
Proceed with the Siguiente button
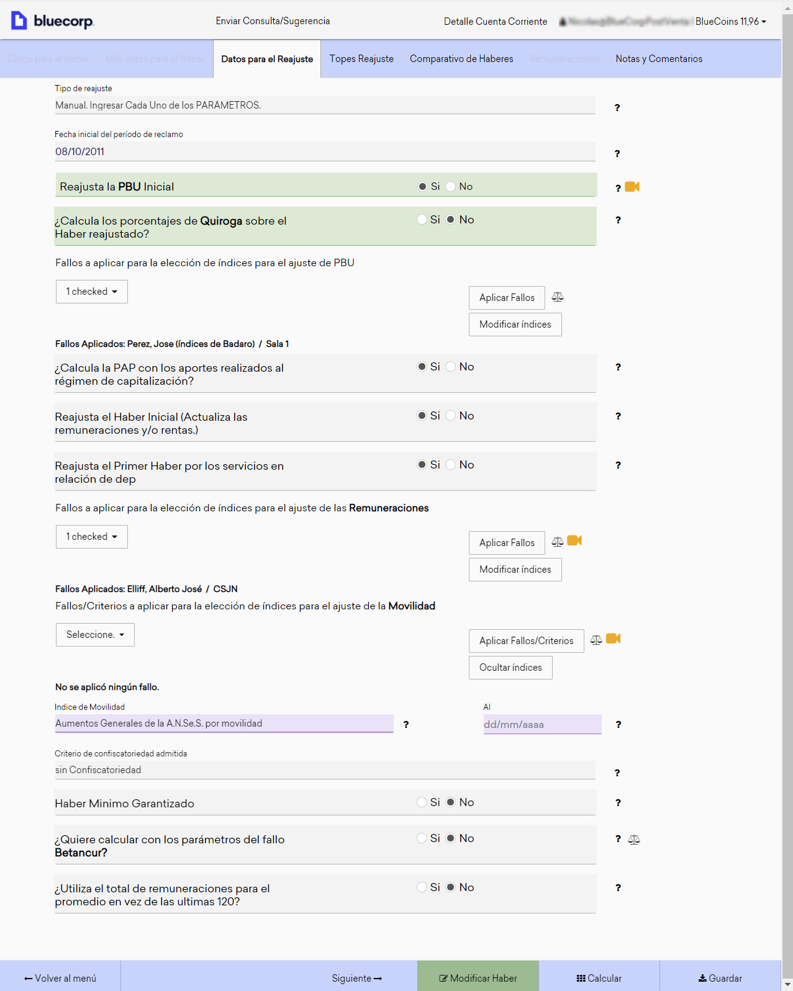(x=356, y=978)
